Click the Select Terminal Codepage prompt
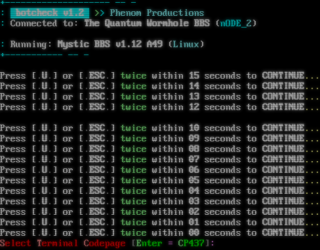Screen dimensions: 320x250 pyautogui.click(x=63, y=243)
